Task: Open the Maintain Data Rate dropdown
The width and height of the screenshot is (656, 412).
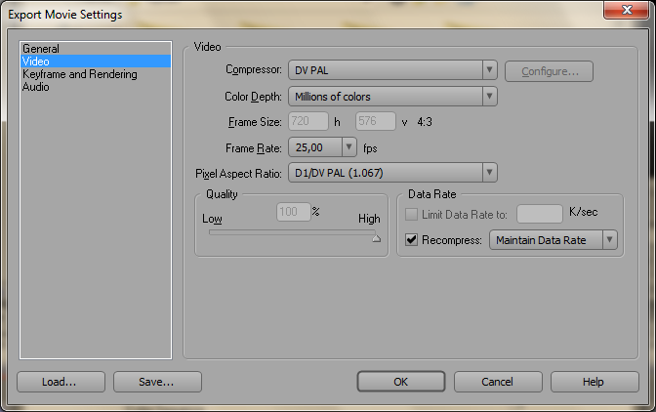Action: pyautogui.click(x=553, y=240)
